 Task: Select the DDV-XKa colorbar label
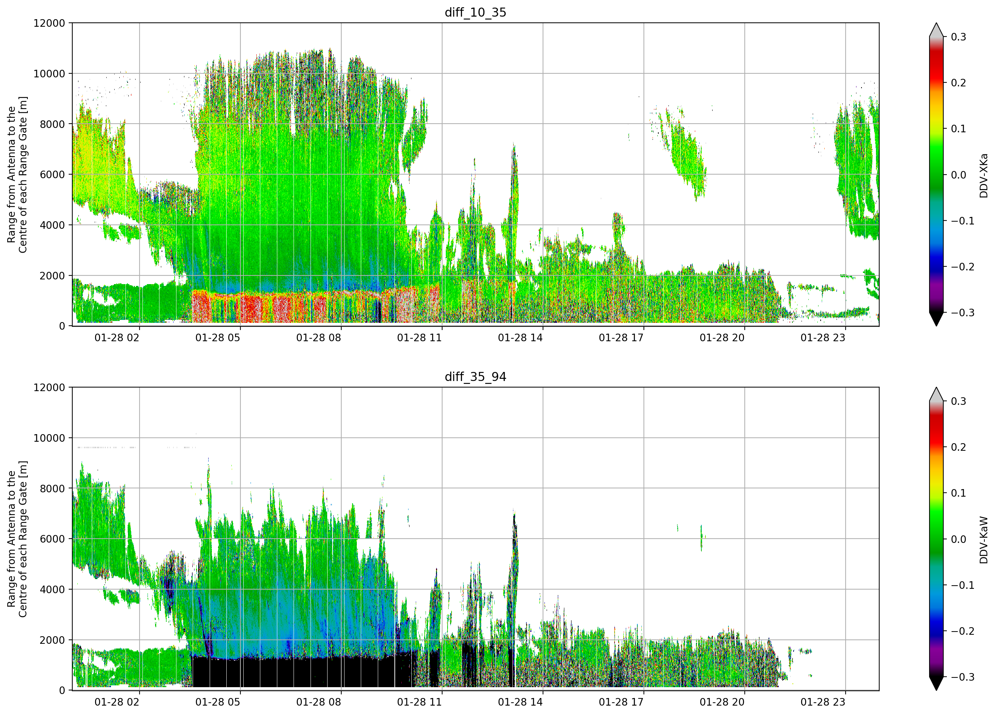click(x=983, y=175)
